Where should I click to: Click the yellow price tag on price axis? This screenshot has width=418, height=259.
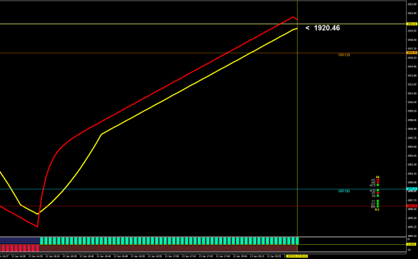(412, 23)
